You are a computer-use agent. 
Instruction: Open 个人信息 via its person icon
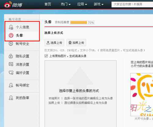click(11, 27)
